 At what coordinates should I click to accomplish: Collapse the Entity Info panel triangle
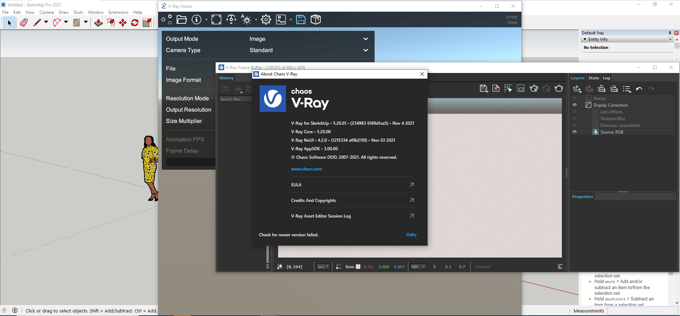tap(585, 39)
